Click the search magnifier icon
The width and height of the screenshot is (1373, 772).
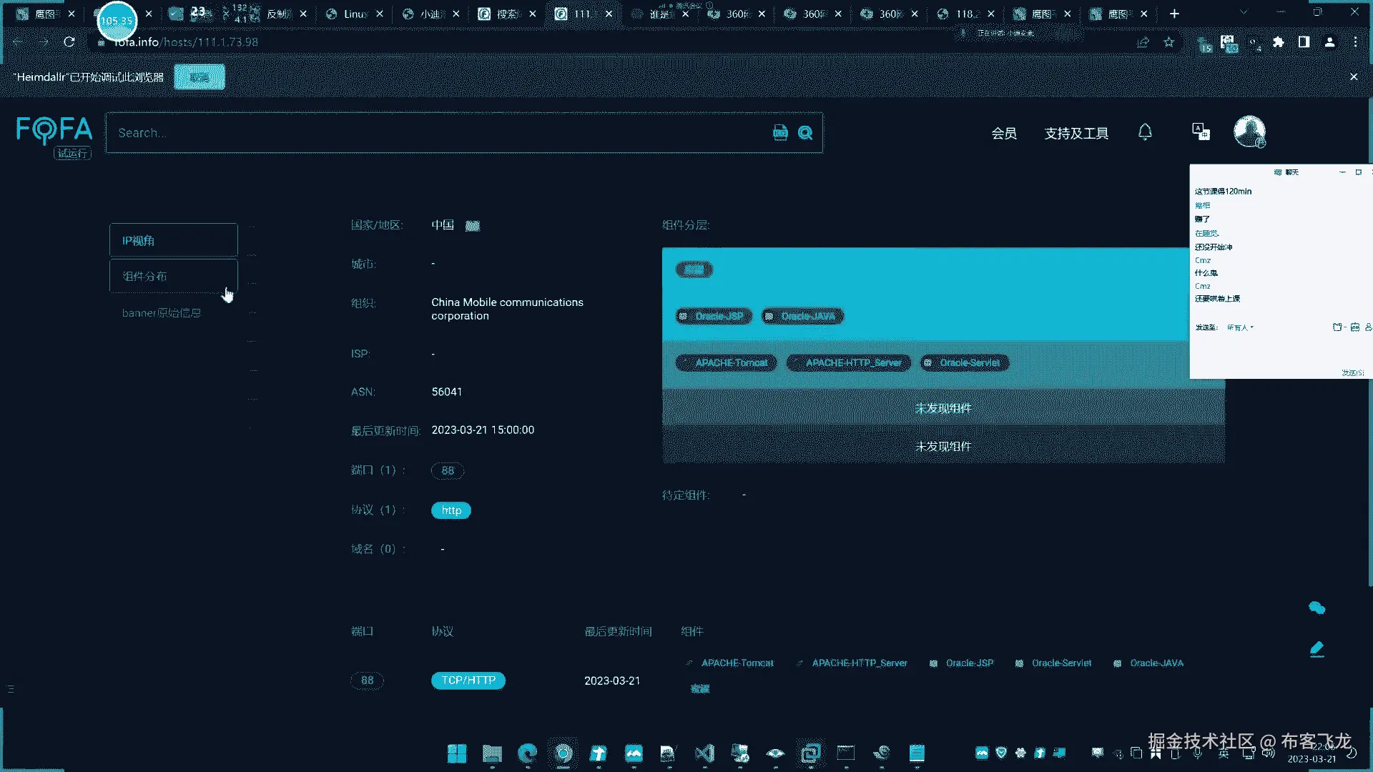pos(805,133)
